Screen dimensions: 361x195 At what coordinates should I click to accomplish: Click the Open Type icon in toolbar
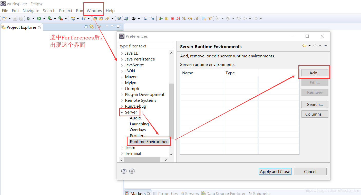click(95, 18)
